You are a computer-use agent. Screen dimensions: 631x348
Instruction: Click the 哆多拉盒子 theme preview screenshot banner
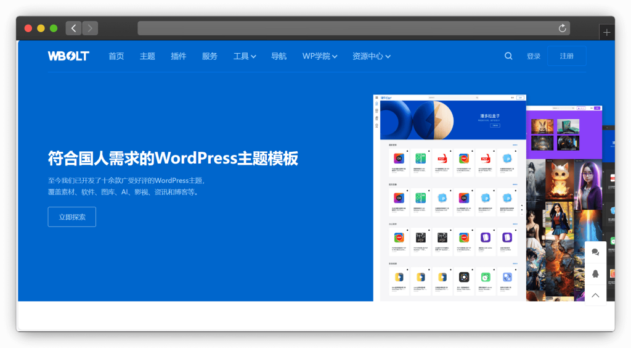point(453,120)
